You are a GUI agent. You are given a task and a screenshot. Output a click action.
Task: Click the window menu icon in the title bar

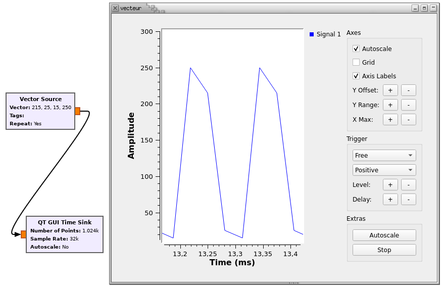pyautogui.click(x=115, y=8)
